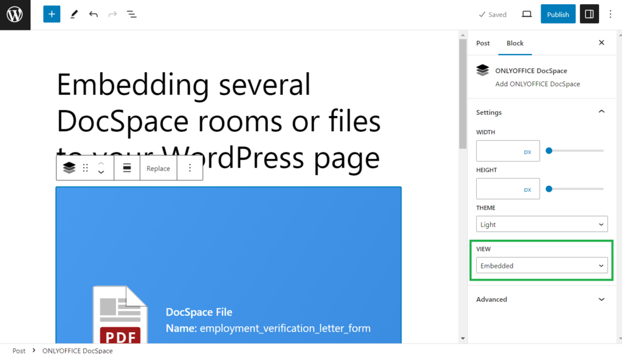Click the Publish button
The image size is (622, 354).
coord(558,13)
